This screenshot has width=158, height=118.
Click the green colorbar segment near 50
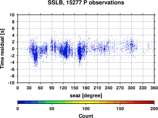(x=48, y=102)
